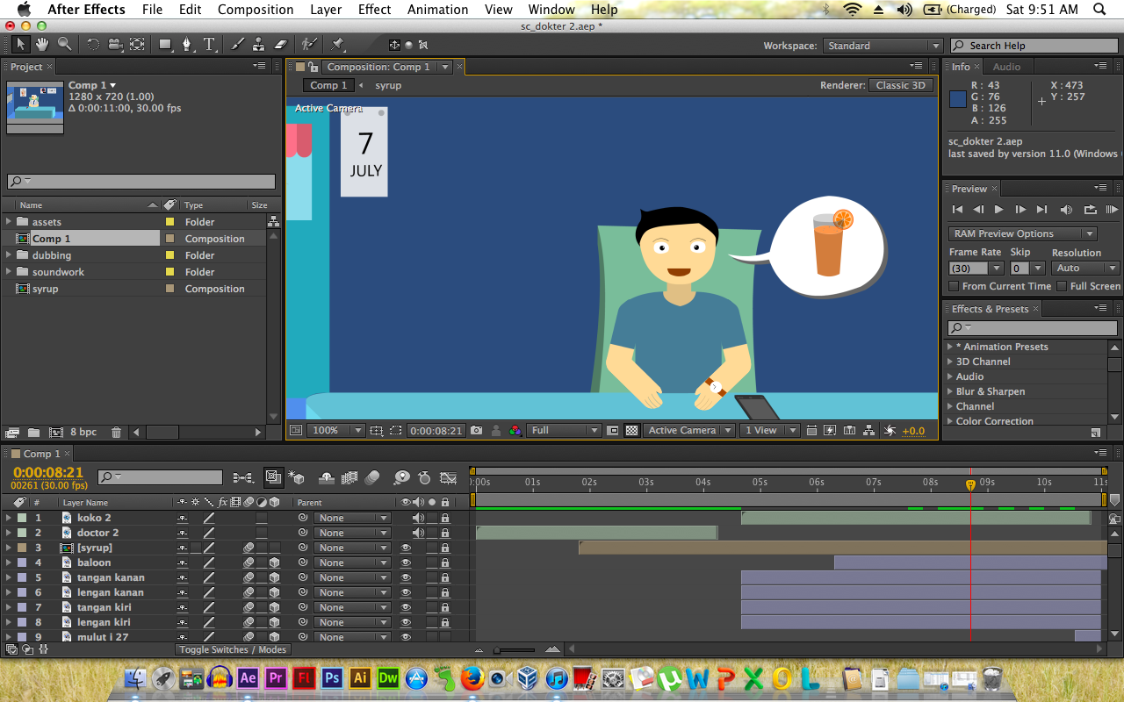Image resolution: width=1124 pixels, height=702 pixels.
Task: Select the Clone Stamp tool
Action: 258,44
